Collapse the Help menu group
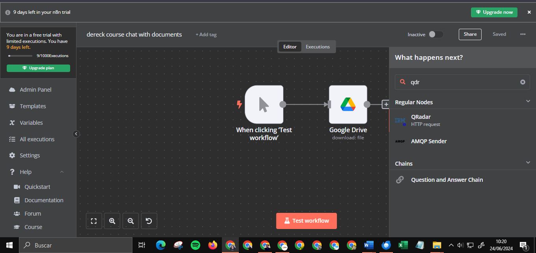The height and width of the screenshot is (253, 536). [x=62, y=172]
